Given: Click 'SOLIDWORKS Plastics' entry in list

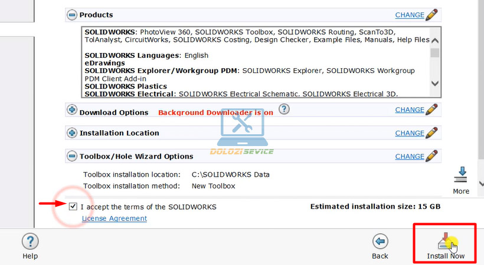Looking at the screenshot, I should [x=126, y=87].
